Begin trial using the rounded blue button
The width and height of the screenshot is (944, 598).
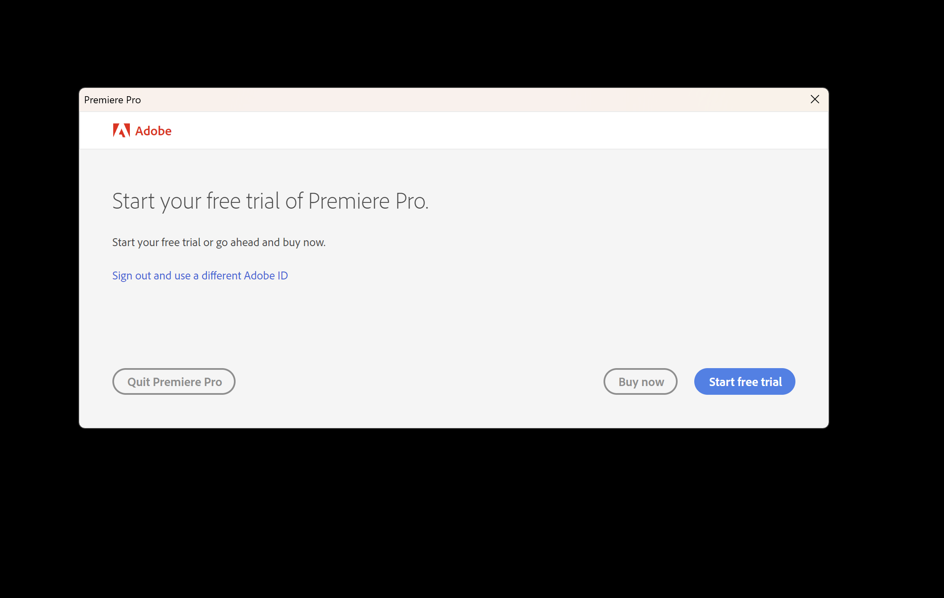[745, 381]
